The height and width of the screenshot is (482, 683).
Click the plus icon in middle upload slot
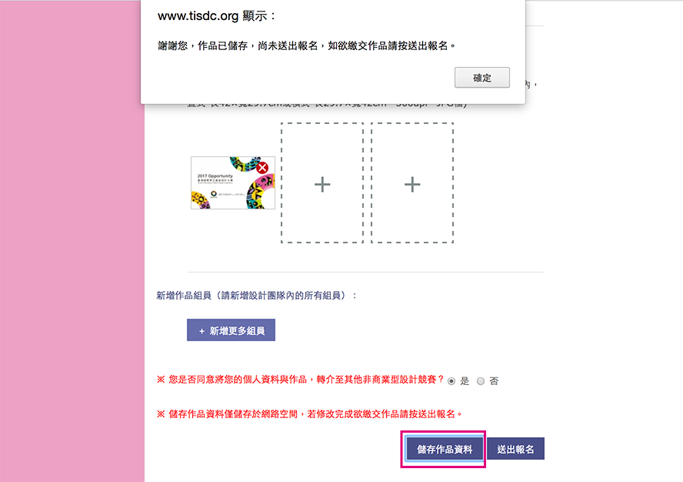click(322, 185)
